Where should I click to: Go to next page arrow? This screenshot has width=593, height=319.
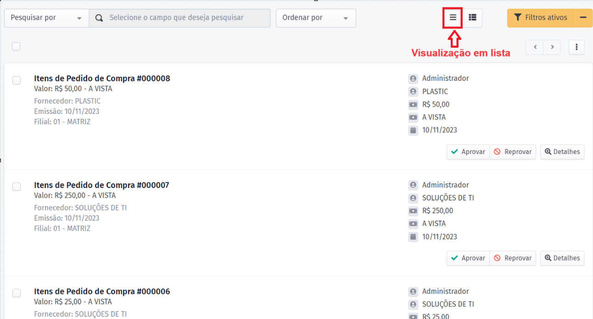[x=552, y=47]
